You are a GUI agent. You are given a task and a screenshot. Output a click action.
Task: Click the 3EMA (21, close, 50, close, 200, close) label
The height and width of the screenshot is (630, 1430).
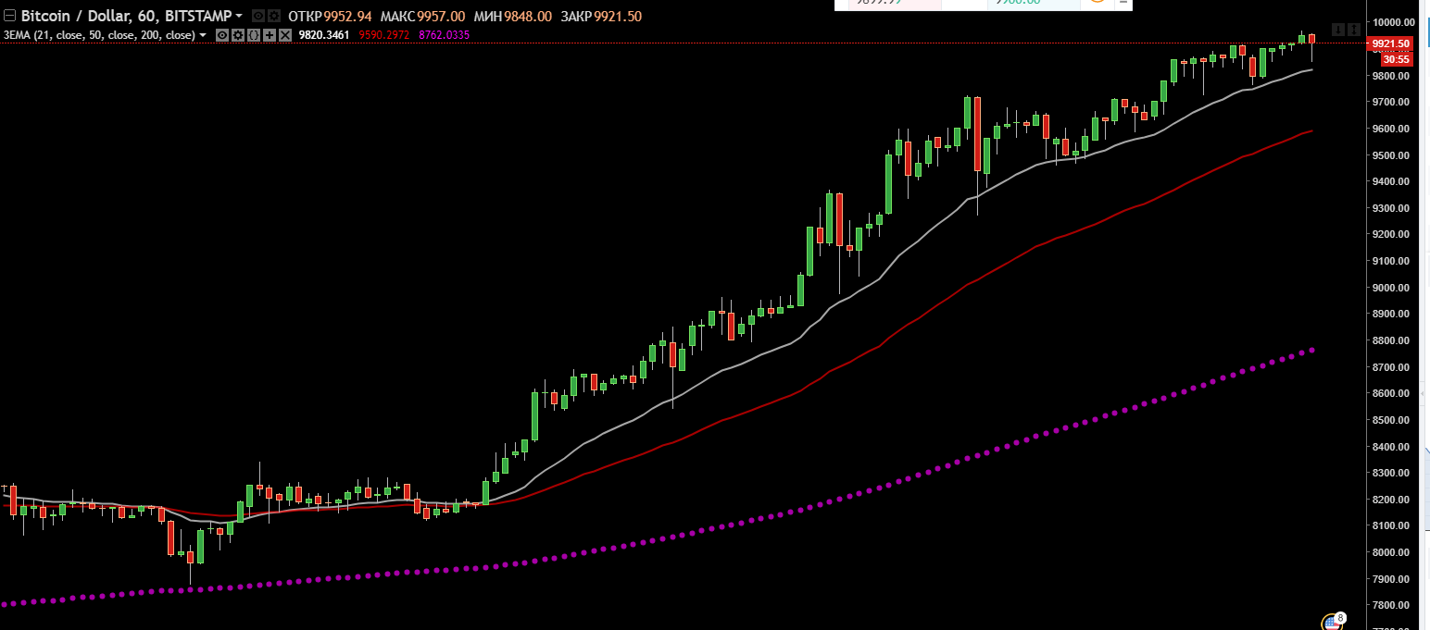[x=99, y=35]
